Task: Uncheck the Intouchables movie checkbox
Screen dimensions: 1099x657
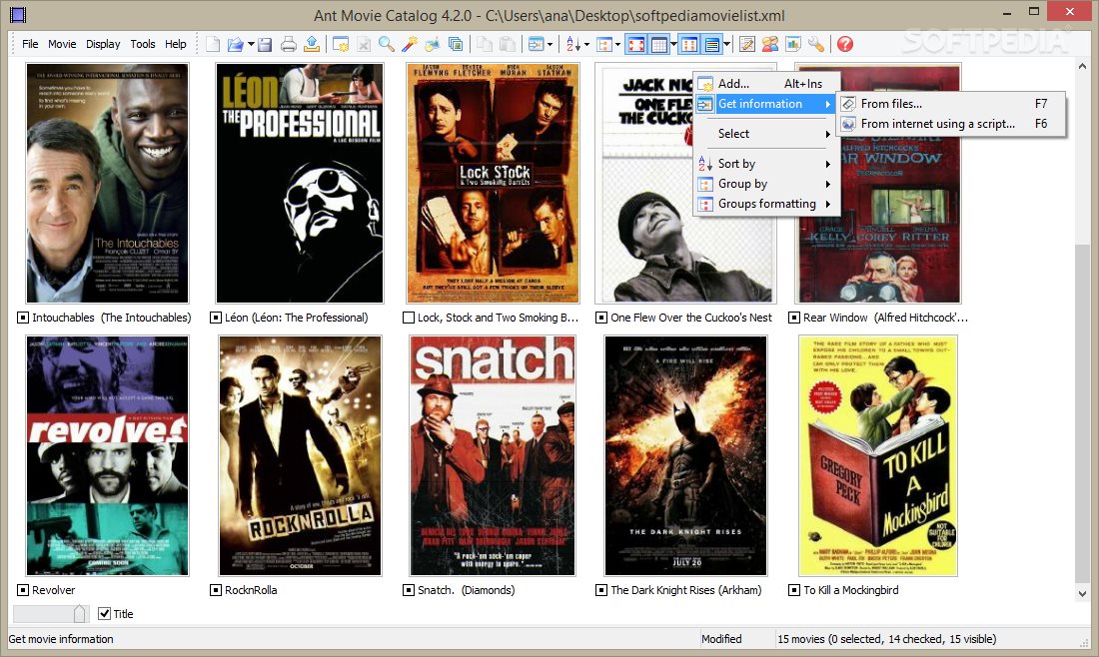Action: 23,318
